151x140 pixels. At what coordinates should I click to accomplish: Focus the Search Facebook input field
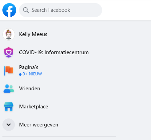point(61,10)
